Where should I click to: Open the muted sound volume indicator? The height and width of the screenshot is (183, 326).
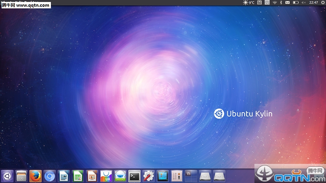point(304,2)
